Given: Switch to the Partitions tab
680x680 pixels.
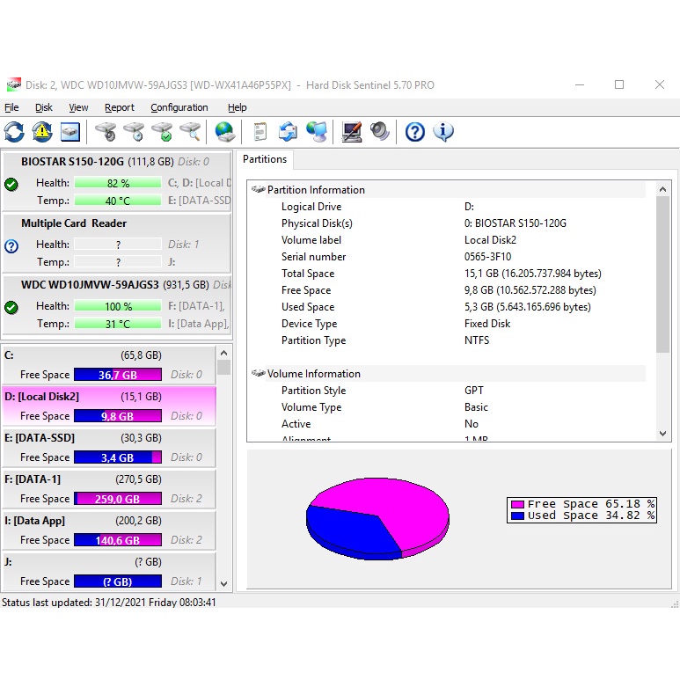Looking at the screenshot, I should coord(265,159).
